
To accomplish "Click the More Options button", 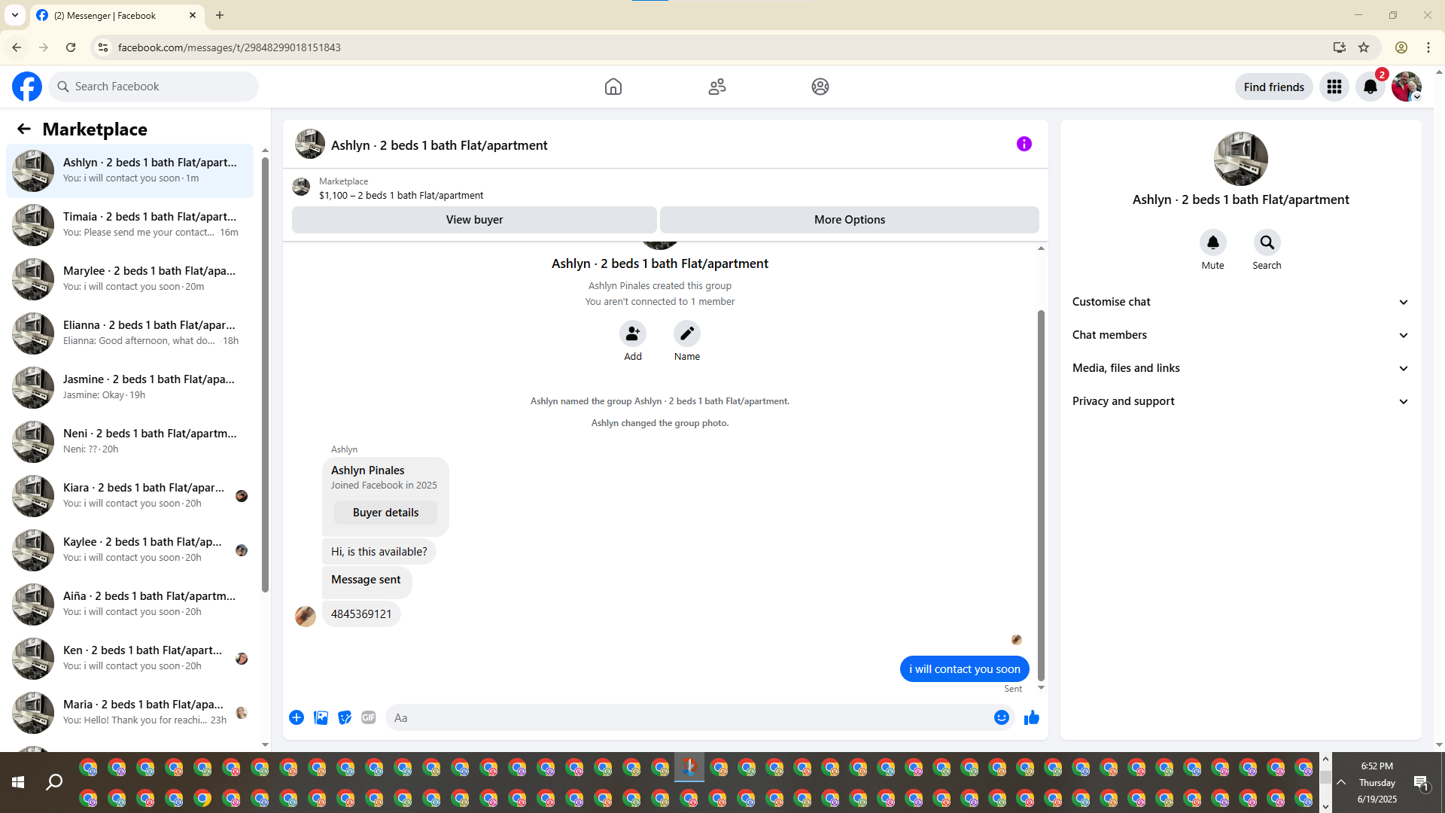I will tap(850, 220).
